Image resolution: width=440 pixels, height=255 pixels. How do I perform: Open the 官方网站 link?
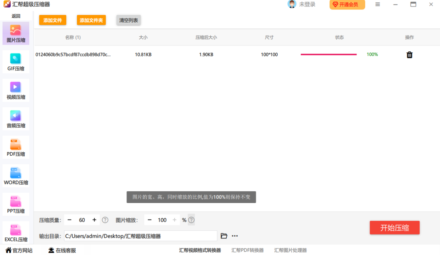pyautogui.click(x=19, y=250)
